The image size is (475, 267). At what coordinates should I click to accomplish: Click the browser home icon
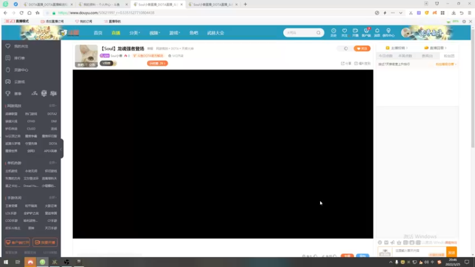pos(29,12)
